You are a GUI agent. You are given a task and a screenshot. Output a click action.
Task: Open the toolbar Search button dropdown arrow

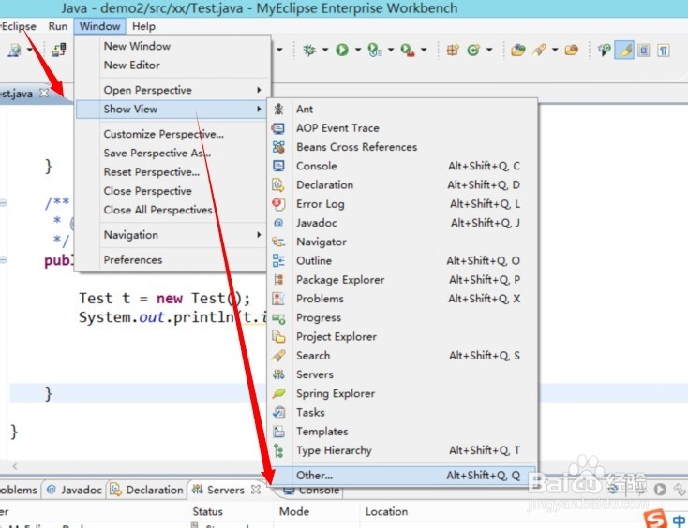click(x=555, y=50)
